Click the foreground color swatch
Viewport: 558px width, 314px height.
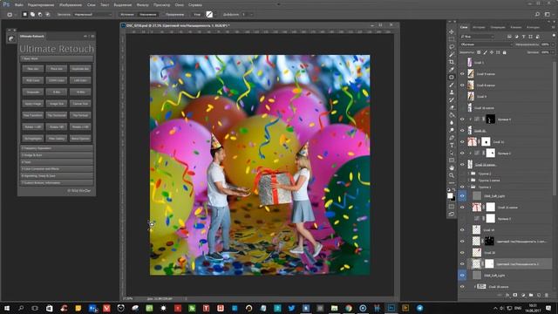[450, 195]
